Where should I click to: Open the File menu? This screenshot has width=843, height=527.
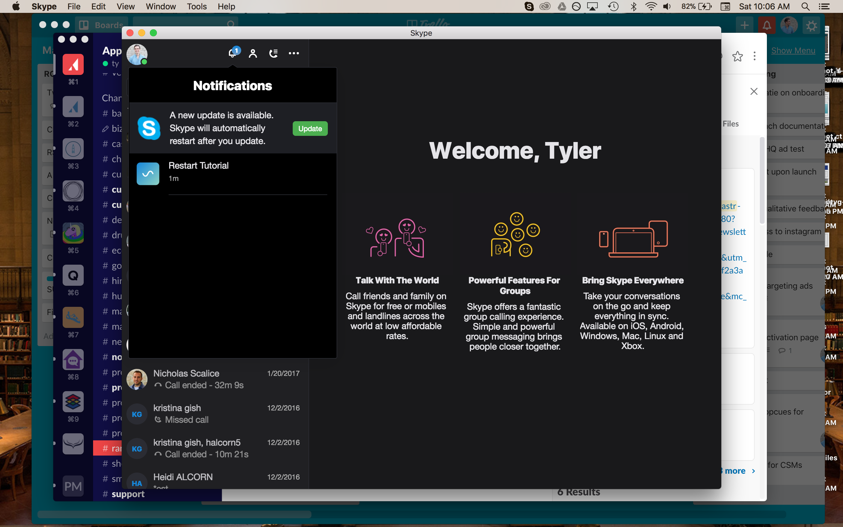tap(73, 6)
